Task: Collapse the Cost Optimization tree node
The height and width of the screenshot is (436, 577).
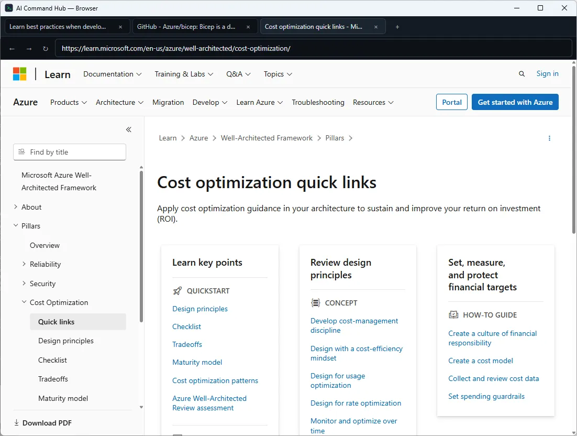Action: [24, 302]
